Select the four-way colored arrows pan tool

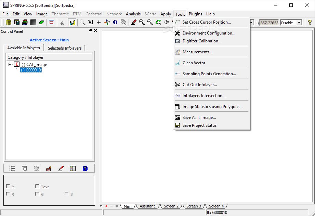[x=107, y=22]
